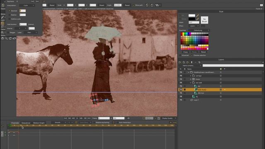Switch to the Motion Graph tab

coord(39,123)
